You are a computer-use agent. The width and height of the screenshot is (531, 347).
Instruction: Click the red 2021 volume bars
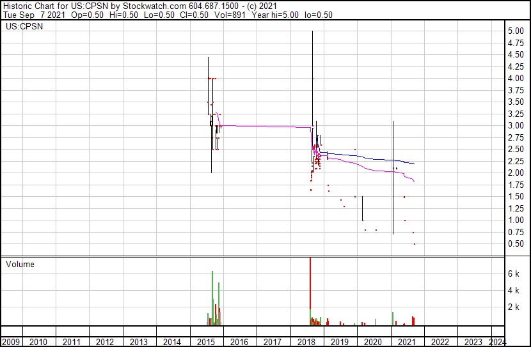[x=413, y=321]
